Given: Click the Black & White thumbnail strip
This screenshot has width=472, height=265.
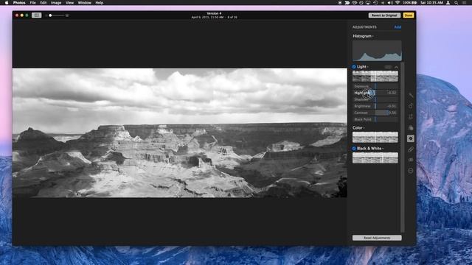Looking at the screenshot, I should click(x=375, y=158).
